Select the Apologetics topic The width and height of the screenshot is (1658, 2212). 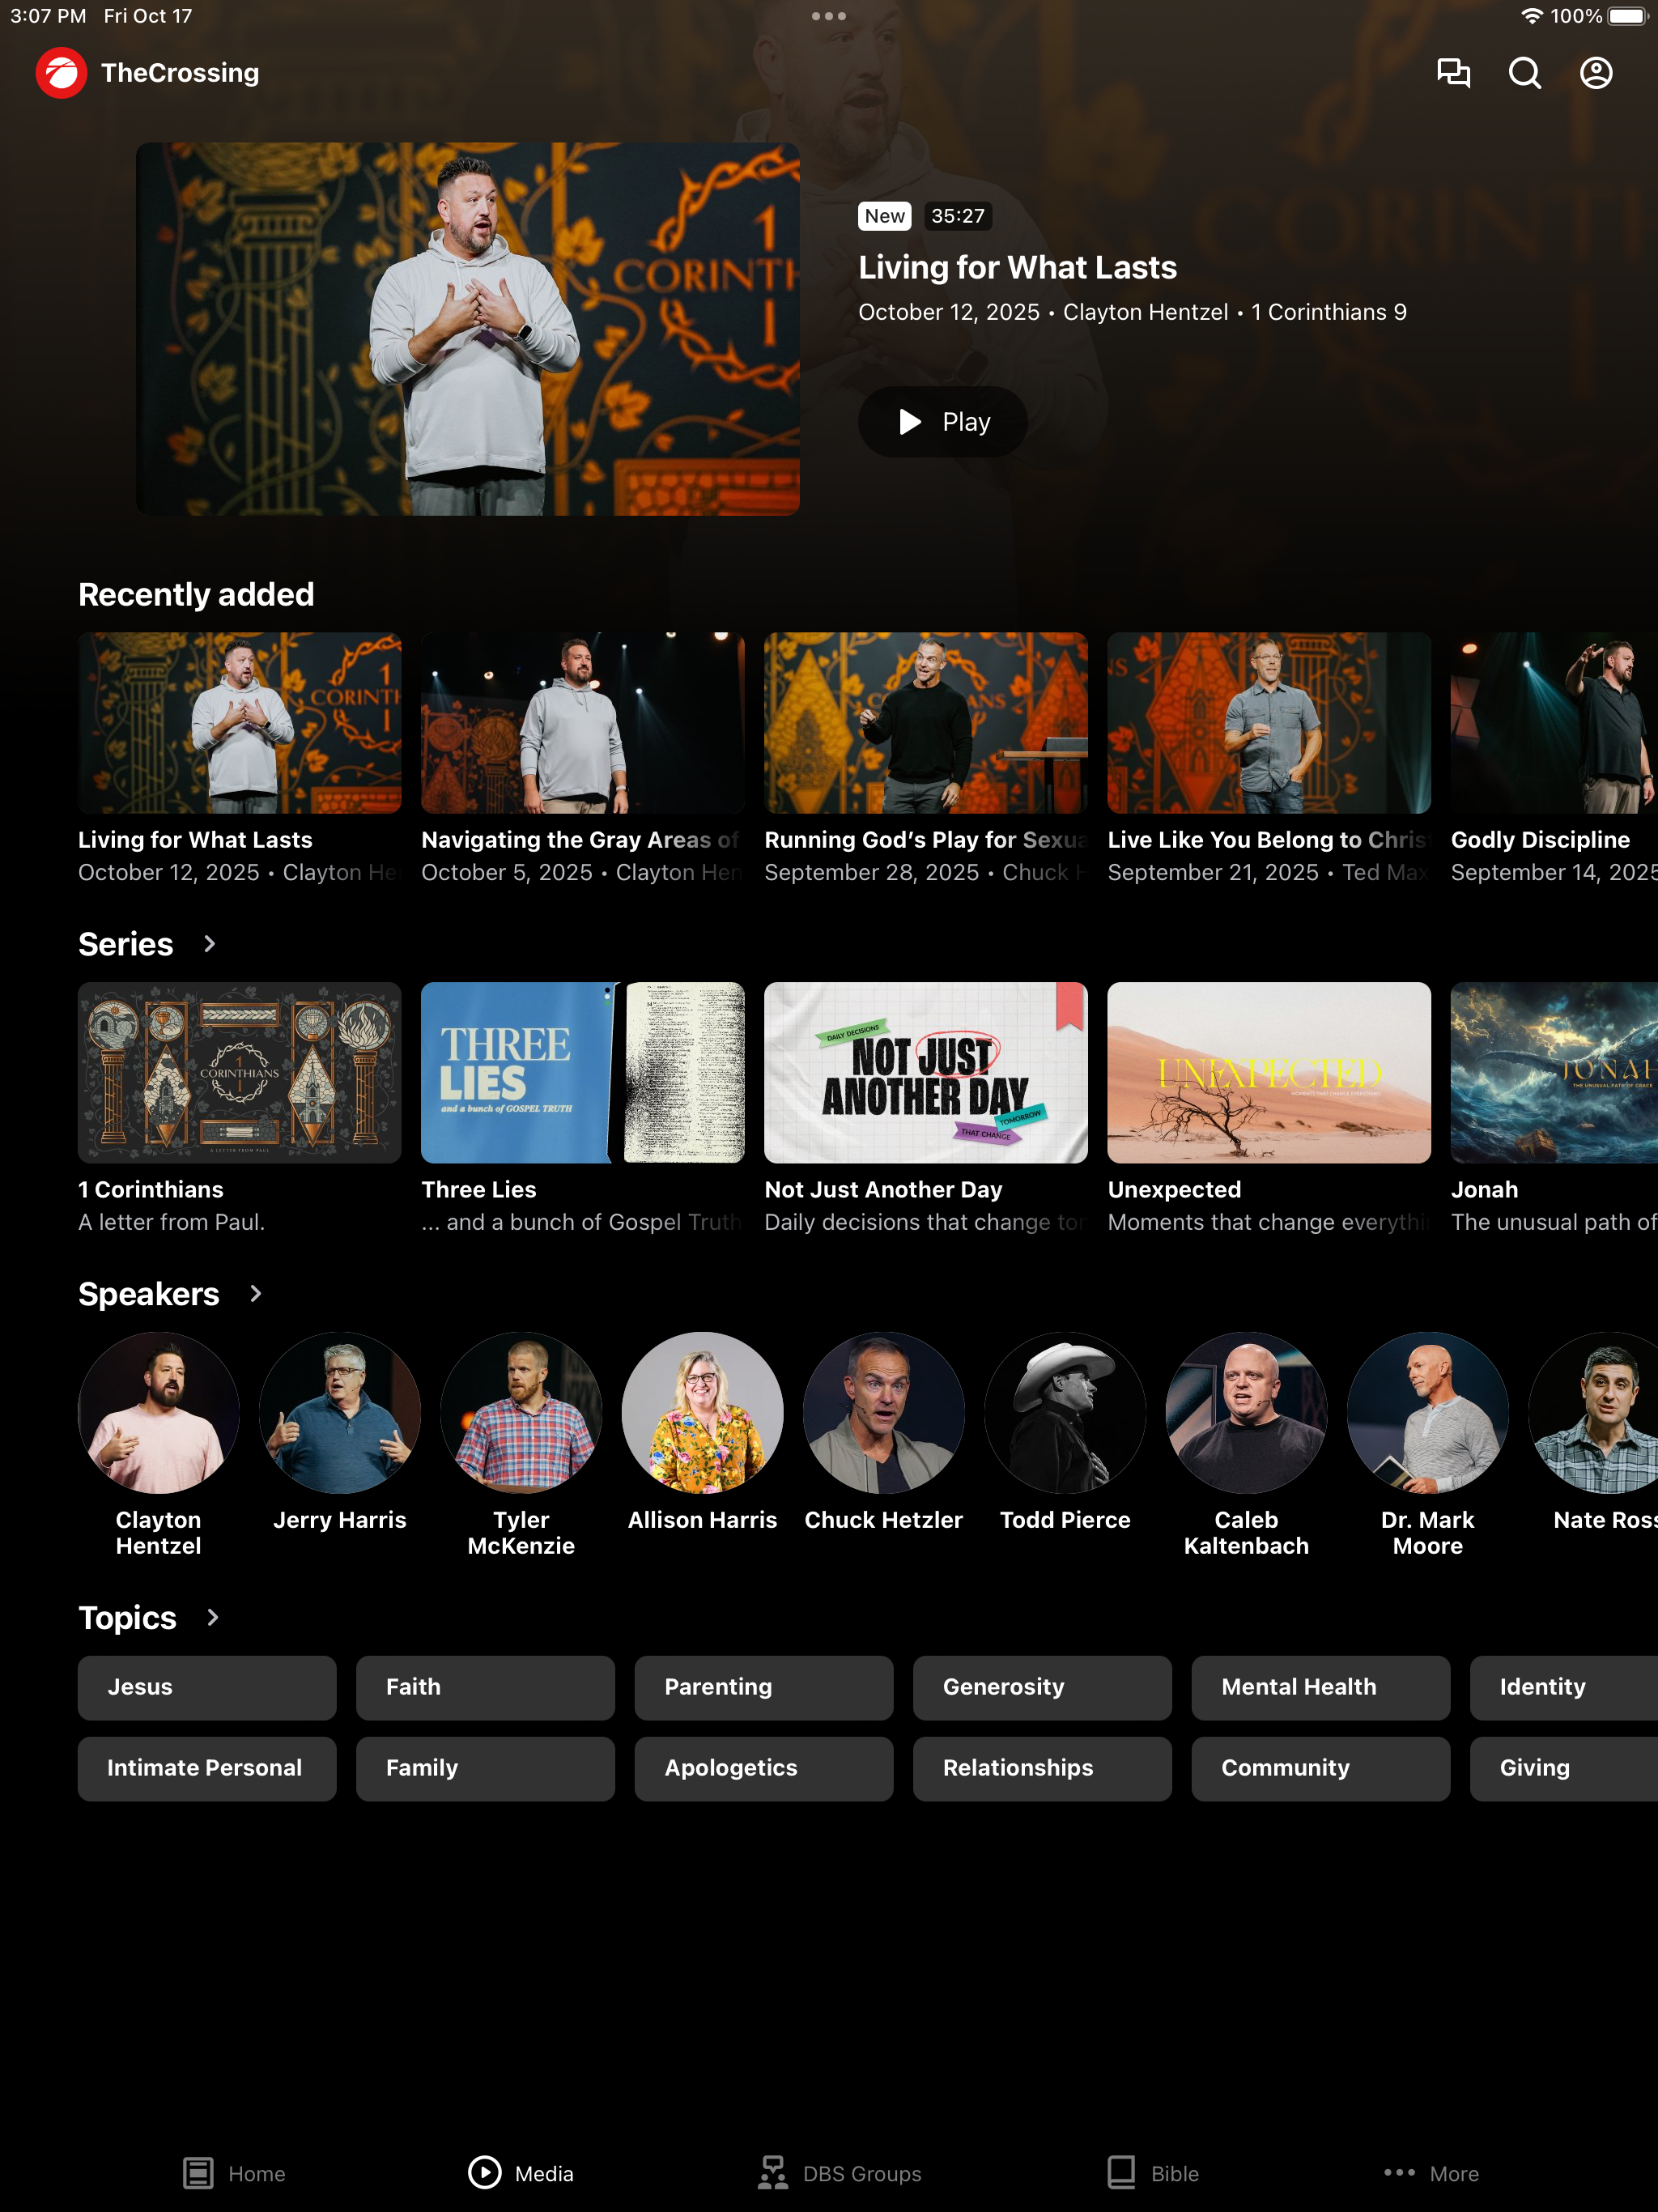pyautogui.click(x=764, y=1769)
